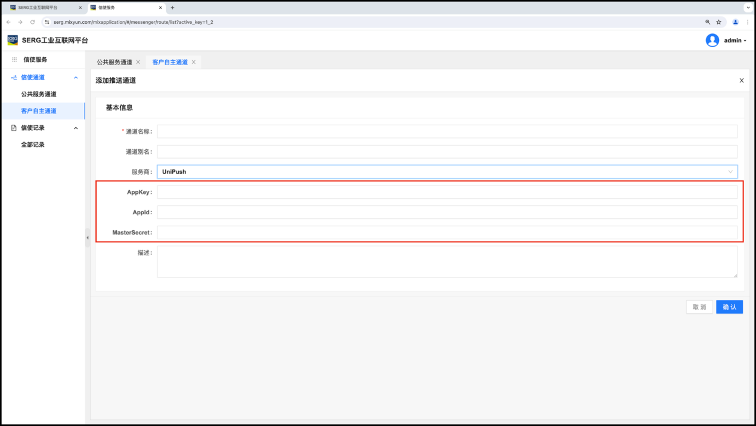Open the 服务商 UniPush dropdown
This screenshot has width=756, height=426.
tap(447, 172)
